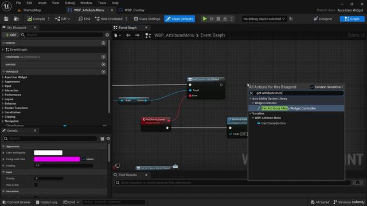Toggle Hide Unrelated nodes

click(x=109, y=19)
